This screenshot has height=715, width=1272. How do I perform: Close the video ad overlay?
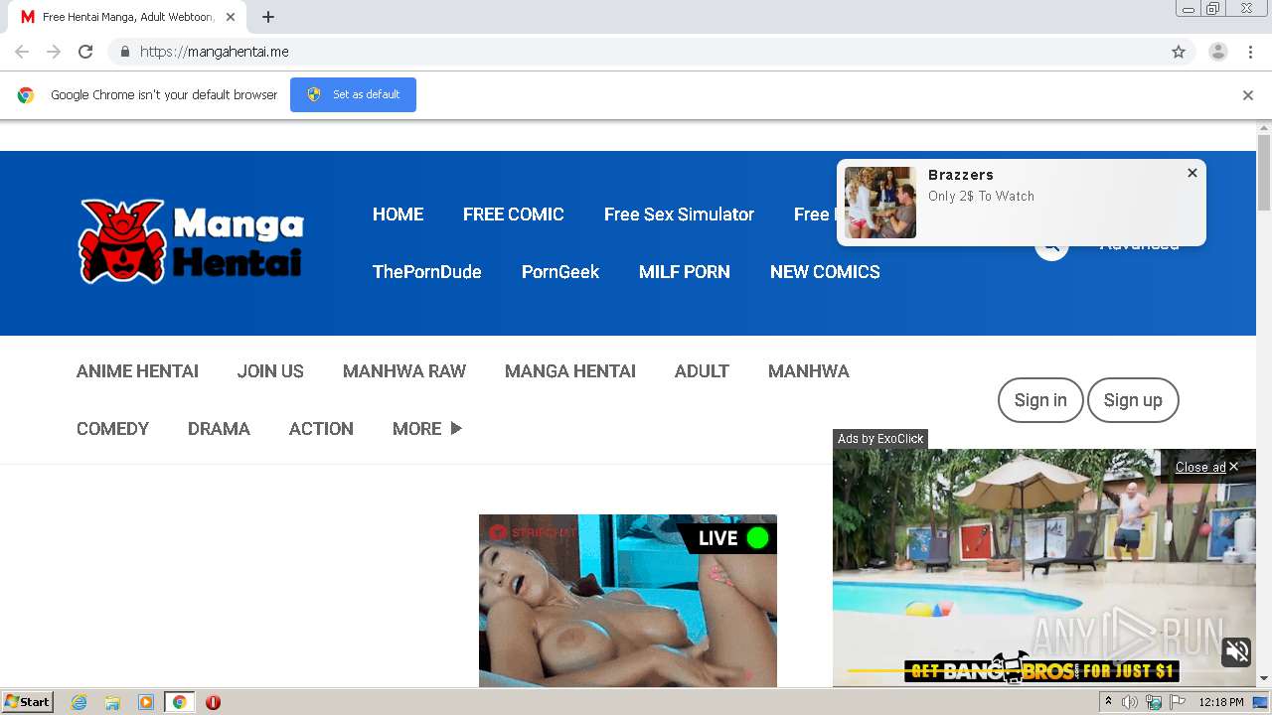click(1206, 467)
